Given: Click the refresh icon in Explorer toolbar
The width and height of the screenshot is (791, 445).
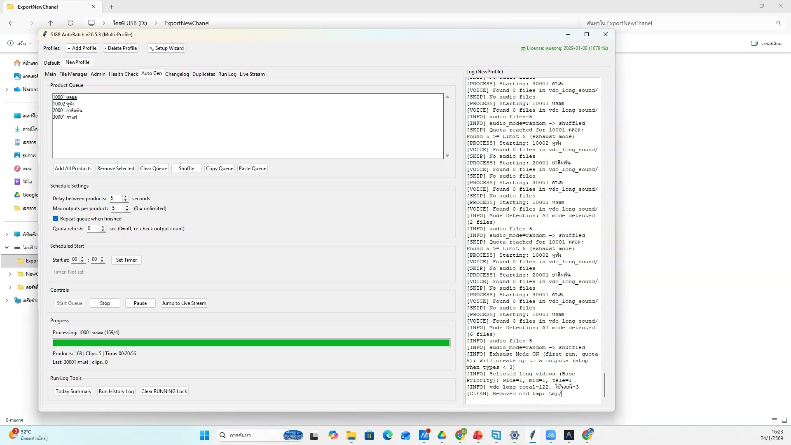Looking at the screenshot, I should (x=70, y=23).
